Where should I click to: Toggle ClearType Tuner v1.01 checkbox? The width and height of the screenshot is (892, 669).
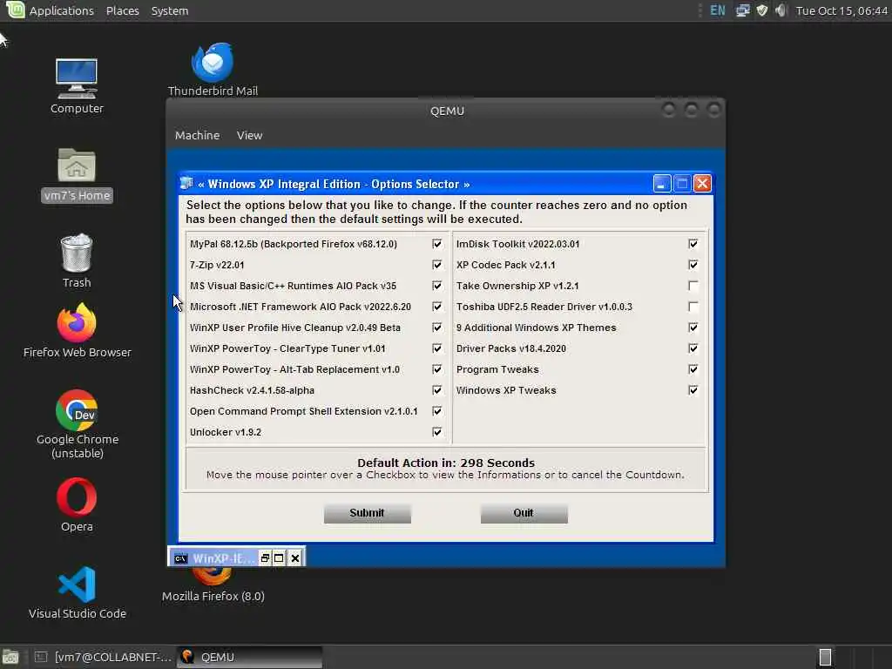pyautogui.click(x=437, y=348)
